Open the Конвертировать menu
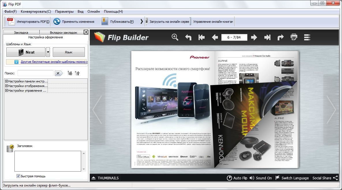 (36, 12)
